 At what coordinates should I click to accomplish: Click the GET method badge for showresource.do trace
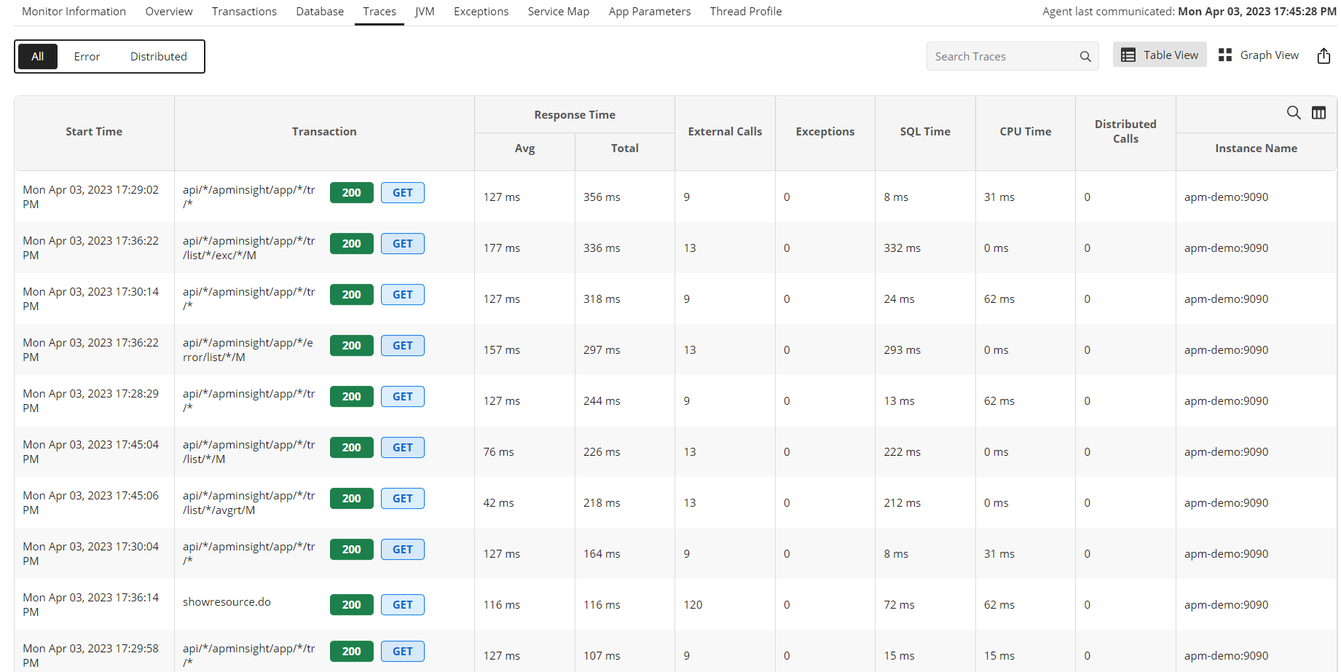(402, 604)
